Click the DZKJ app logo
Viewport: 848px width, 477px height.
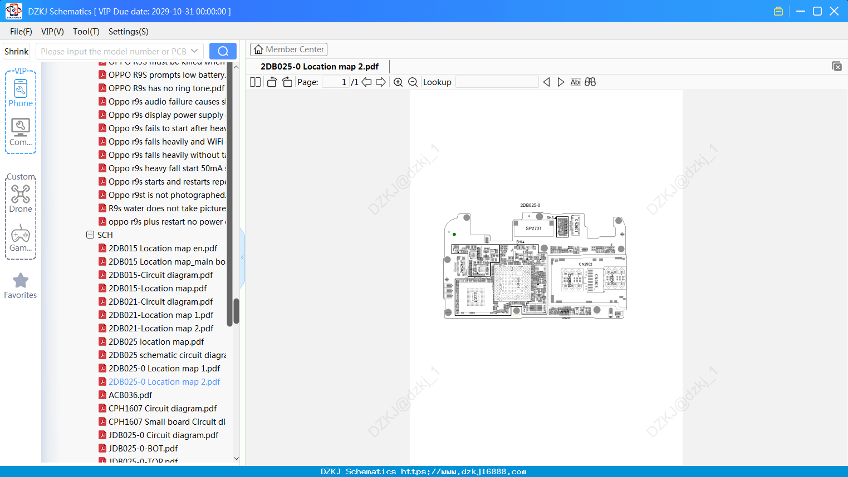click(x=13, y=11)
